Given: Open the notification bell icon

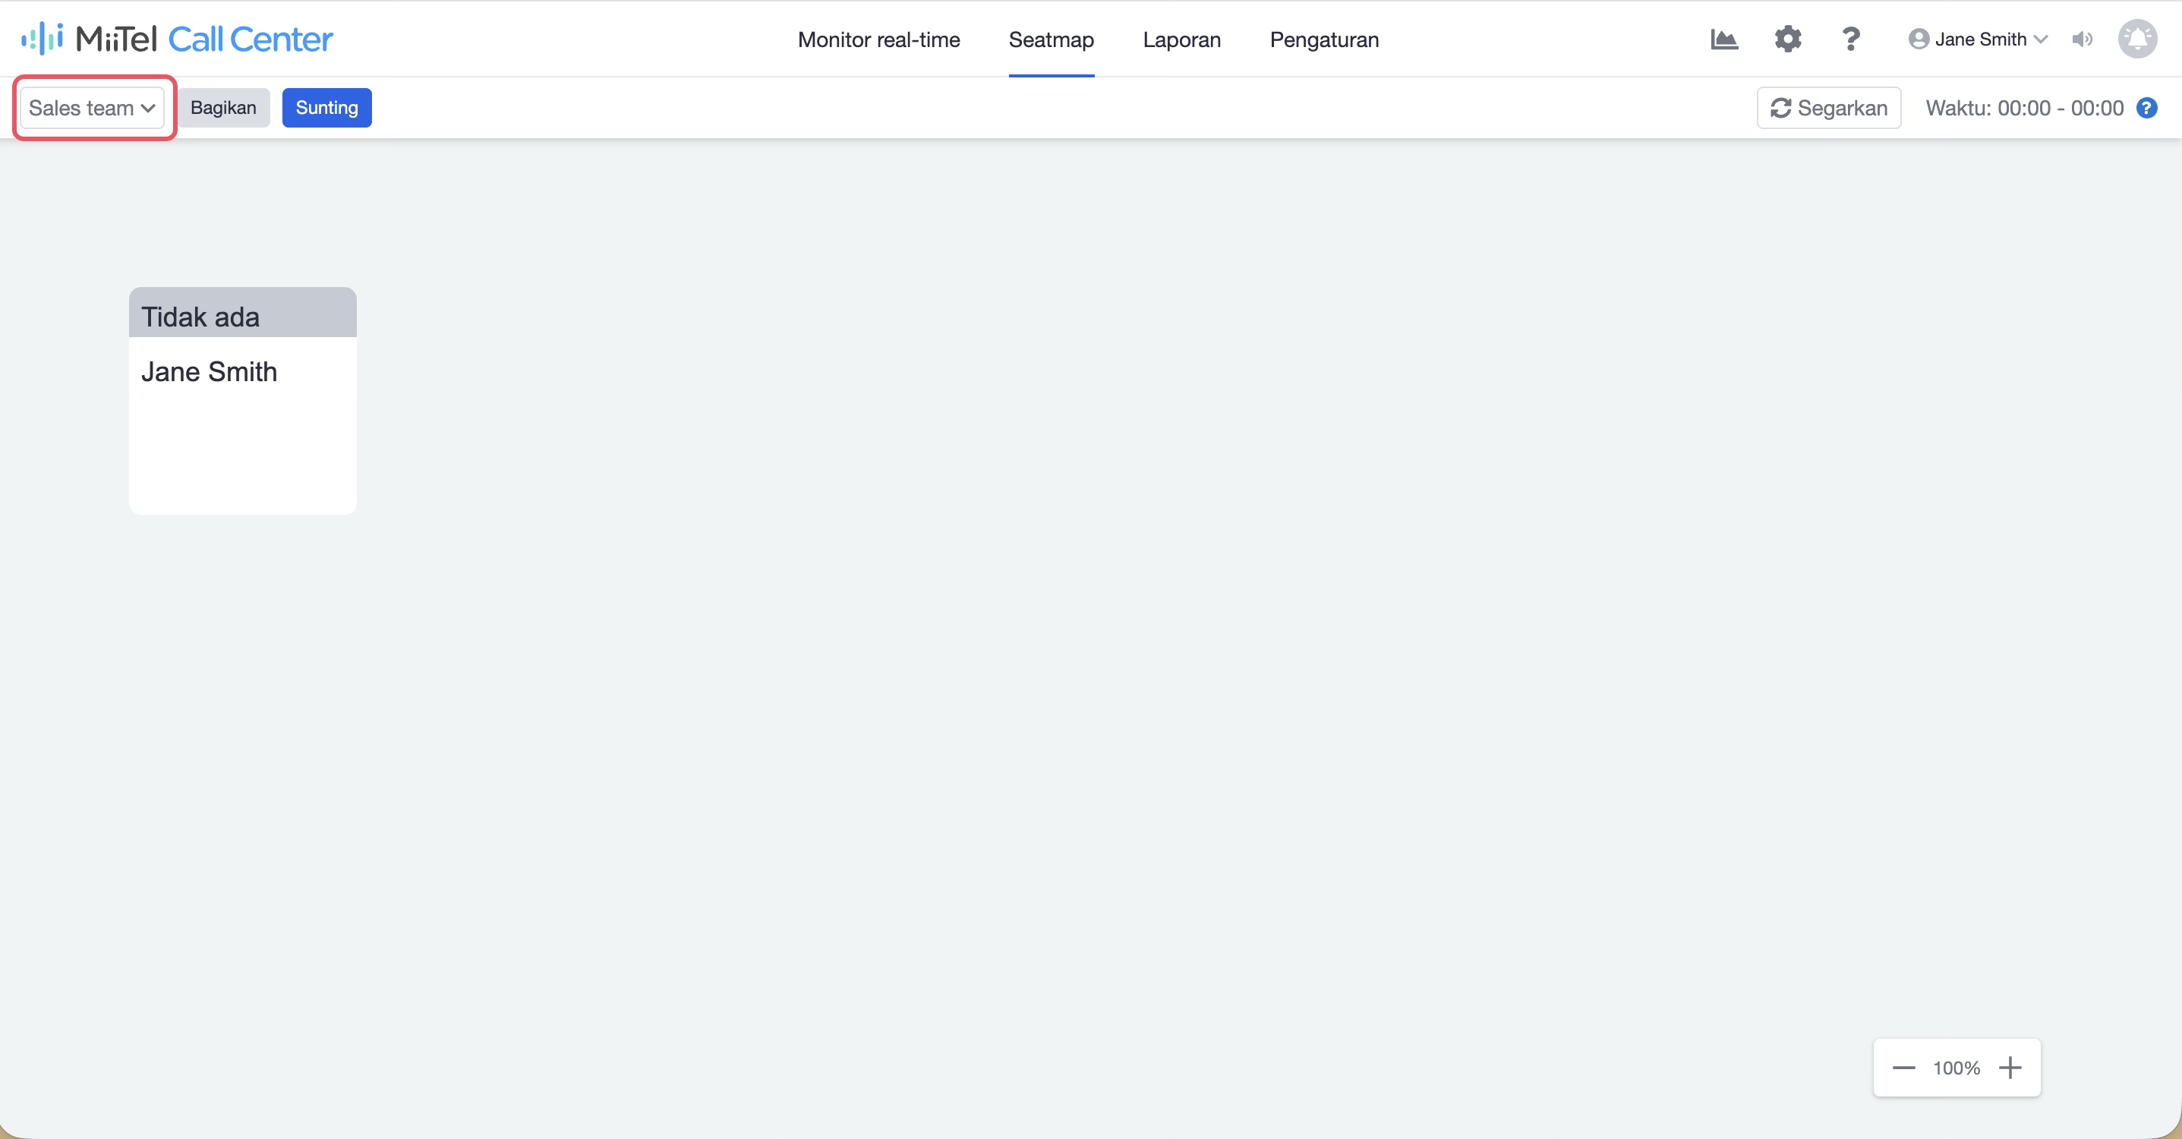Looking at the screenshot, I should 2137,39.
